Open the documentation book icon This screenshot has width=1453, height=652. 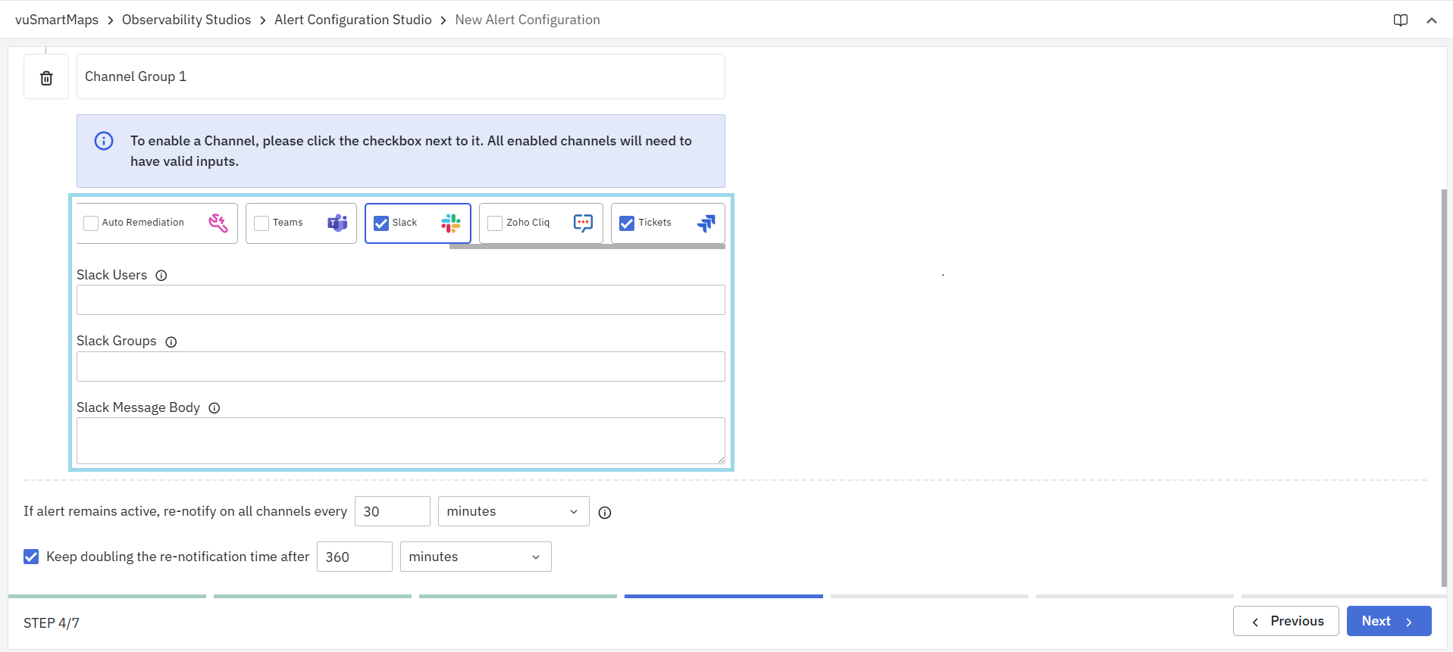1400,20
